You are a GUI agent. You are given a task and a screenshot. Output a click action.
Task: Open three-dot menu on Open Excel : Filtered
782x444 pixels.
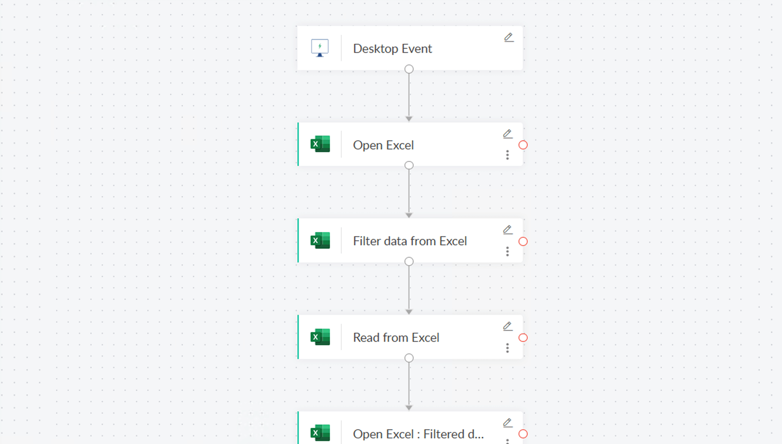pyautogui.click(x=507, y=441)
